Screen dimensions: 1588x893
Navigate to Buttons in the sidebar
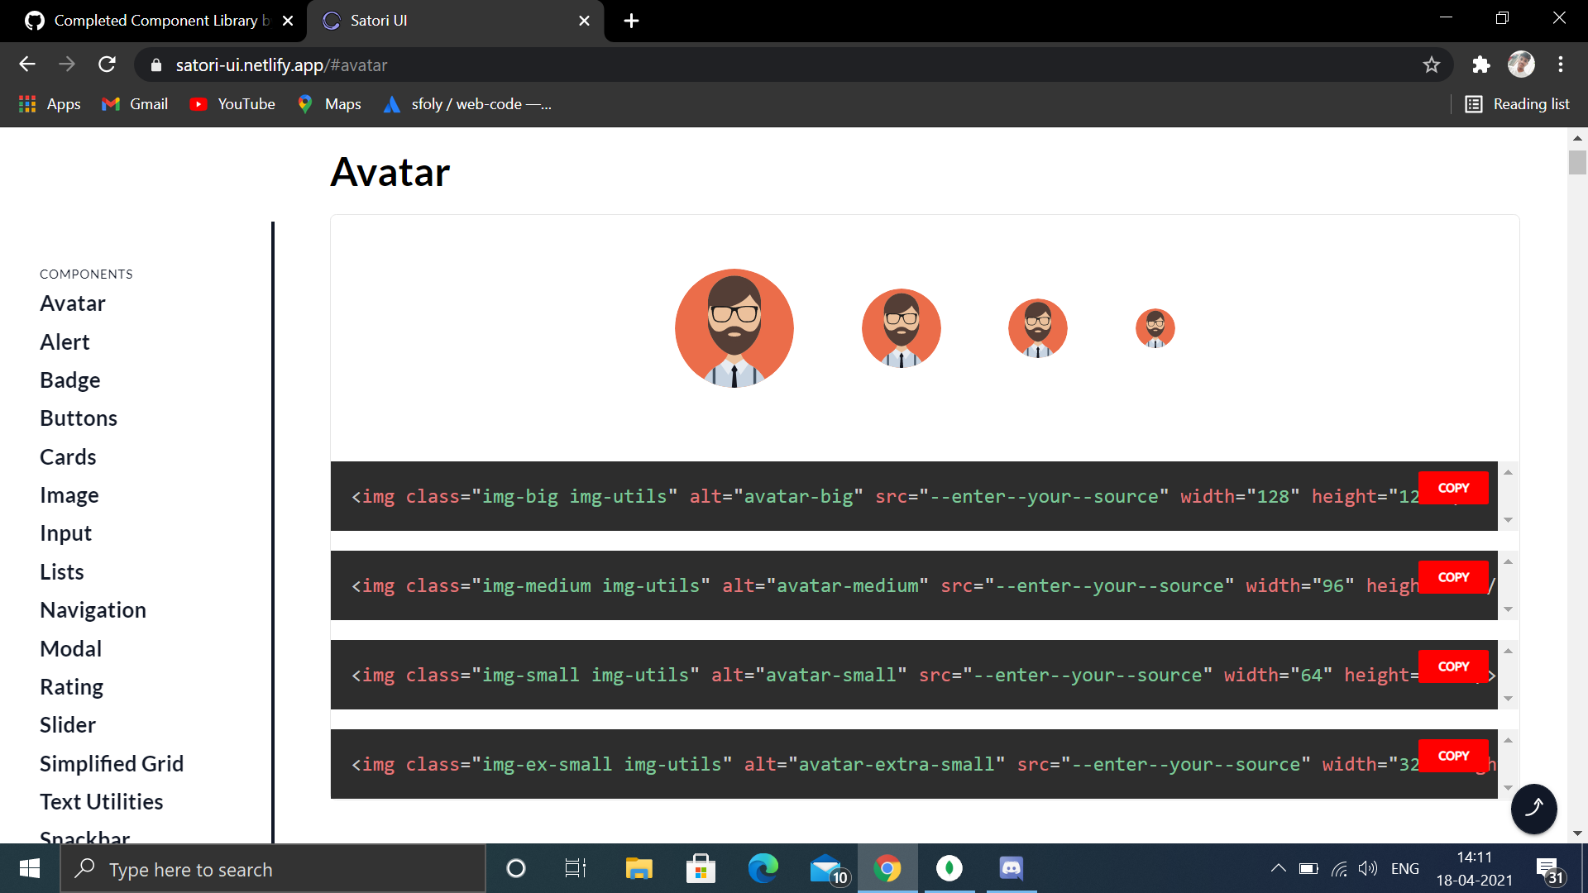tap(79, 418)
